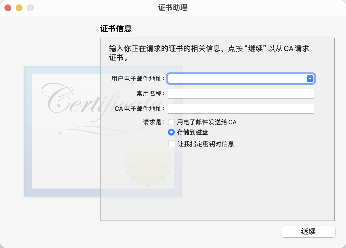
Task: Click the 继续 button
Action: pyautogui.click(x=308, y=232)
